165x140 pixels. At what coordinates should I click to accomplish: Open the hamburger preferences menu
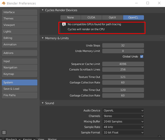[x=4, y=132]
